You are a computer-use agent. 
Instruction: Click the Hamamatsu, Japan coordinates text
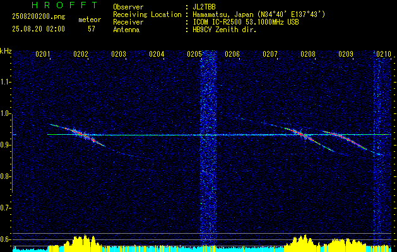259,14
